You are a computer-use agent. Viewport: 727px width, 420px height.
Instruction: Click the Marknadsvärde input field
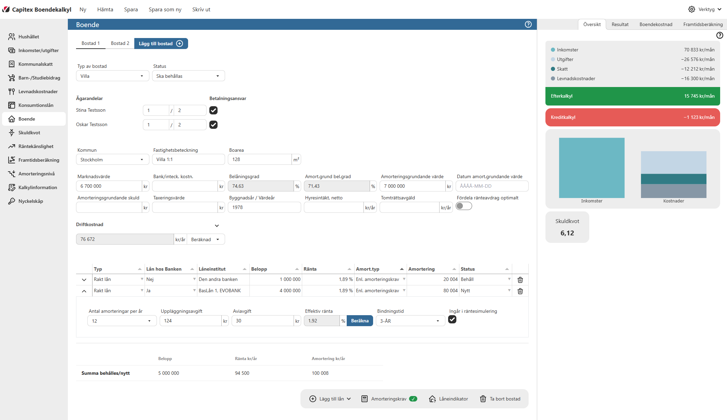point(109,186)
